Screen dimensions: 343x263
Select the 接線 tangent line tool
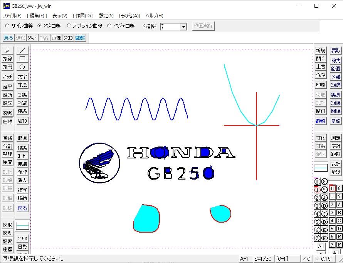7,58
